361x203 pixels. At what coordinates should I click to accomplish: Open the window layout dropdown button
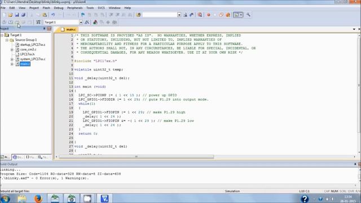238,15
